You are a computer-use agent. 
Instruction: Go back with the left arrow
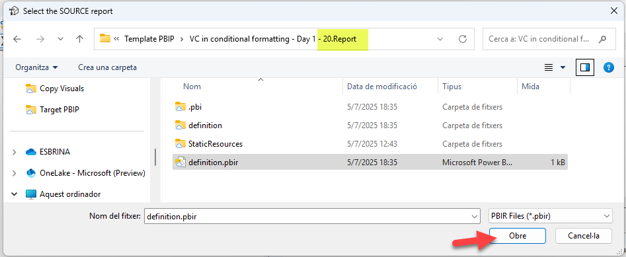[x=17, y=39]
